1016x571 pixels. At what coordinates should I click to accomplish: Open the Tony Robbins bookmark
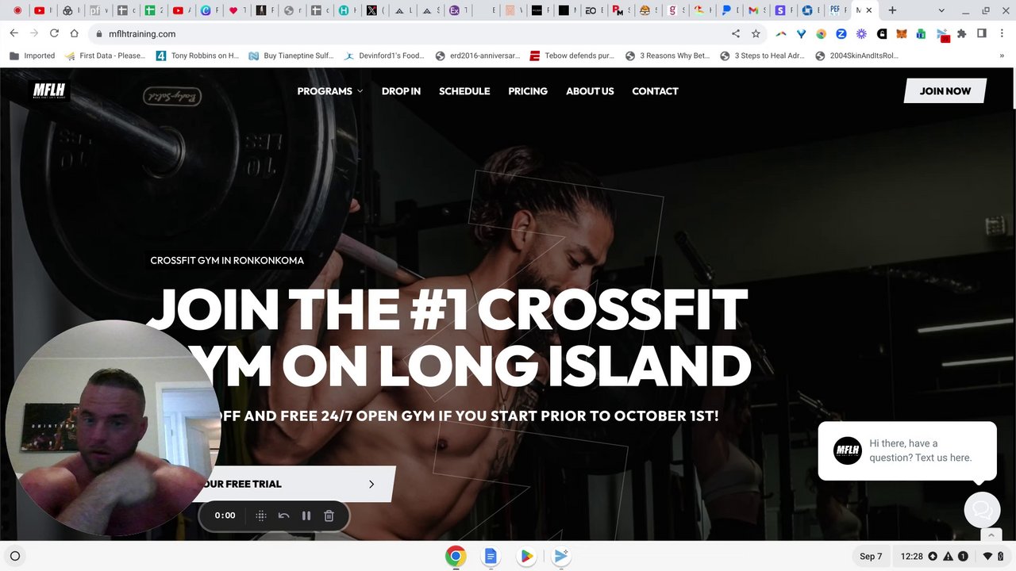coord(197,56)
